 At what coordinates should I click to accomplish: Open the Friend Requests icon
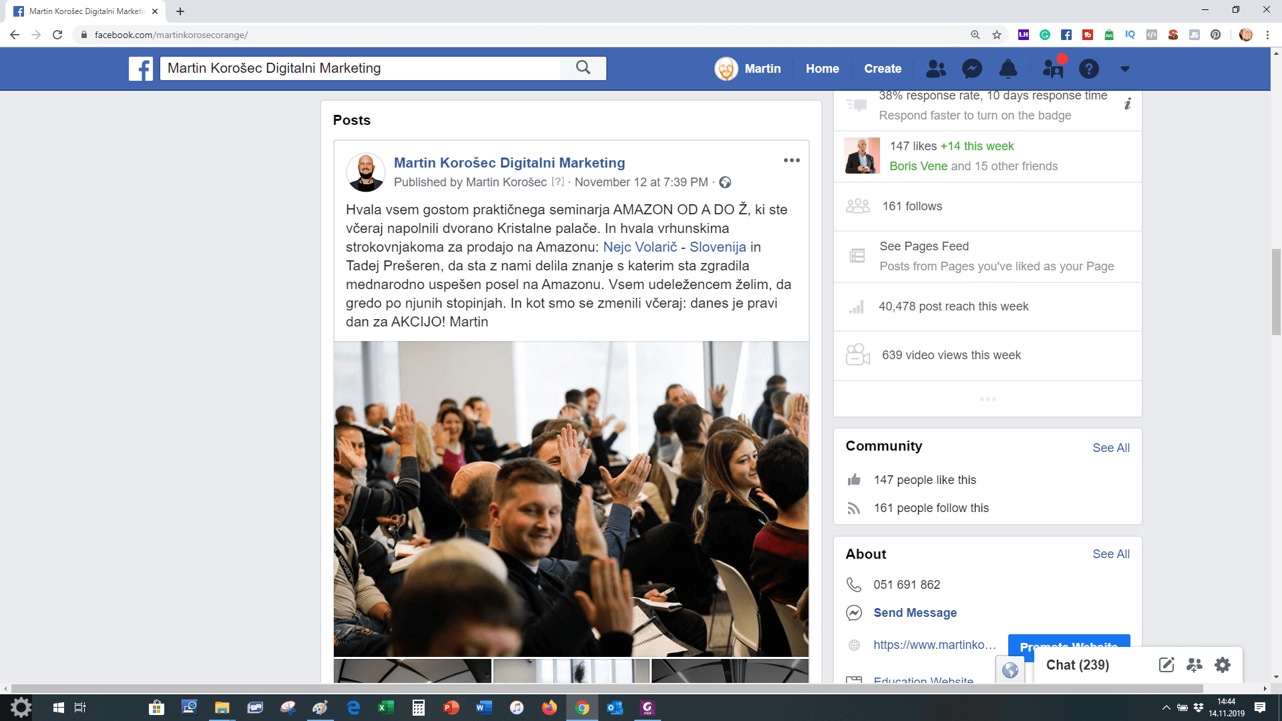pos(935,69)
